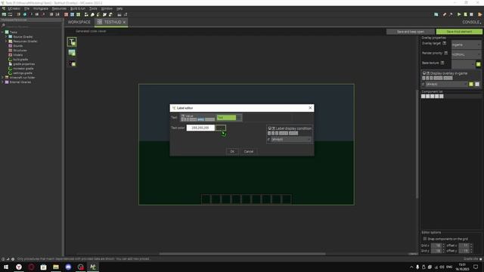Open the notifications center icon
The image size is (484, 272).
[x=476, y=267]
